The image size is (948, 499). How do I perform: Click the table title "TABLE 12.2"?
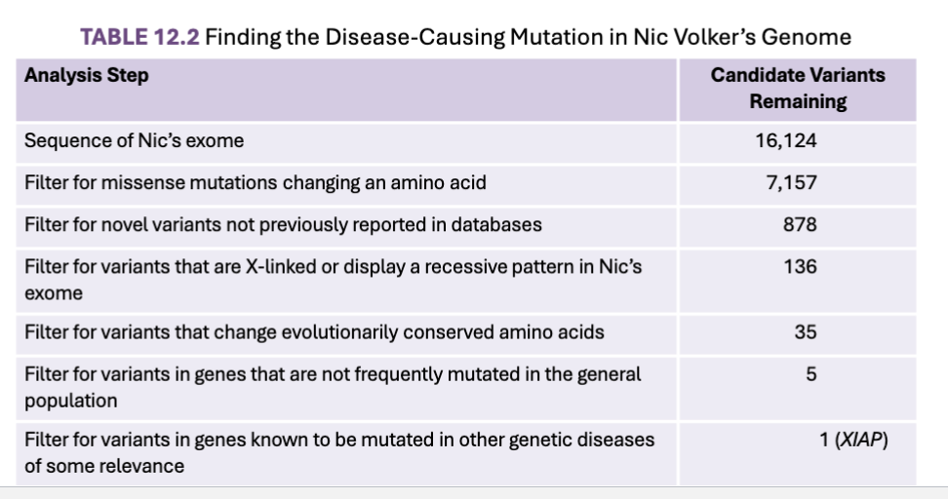pyautogui.click(x=139, y=37)
